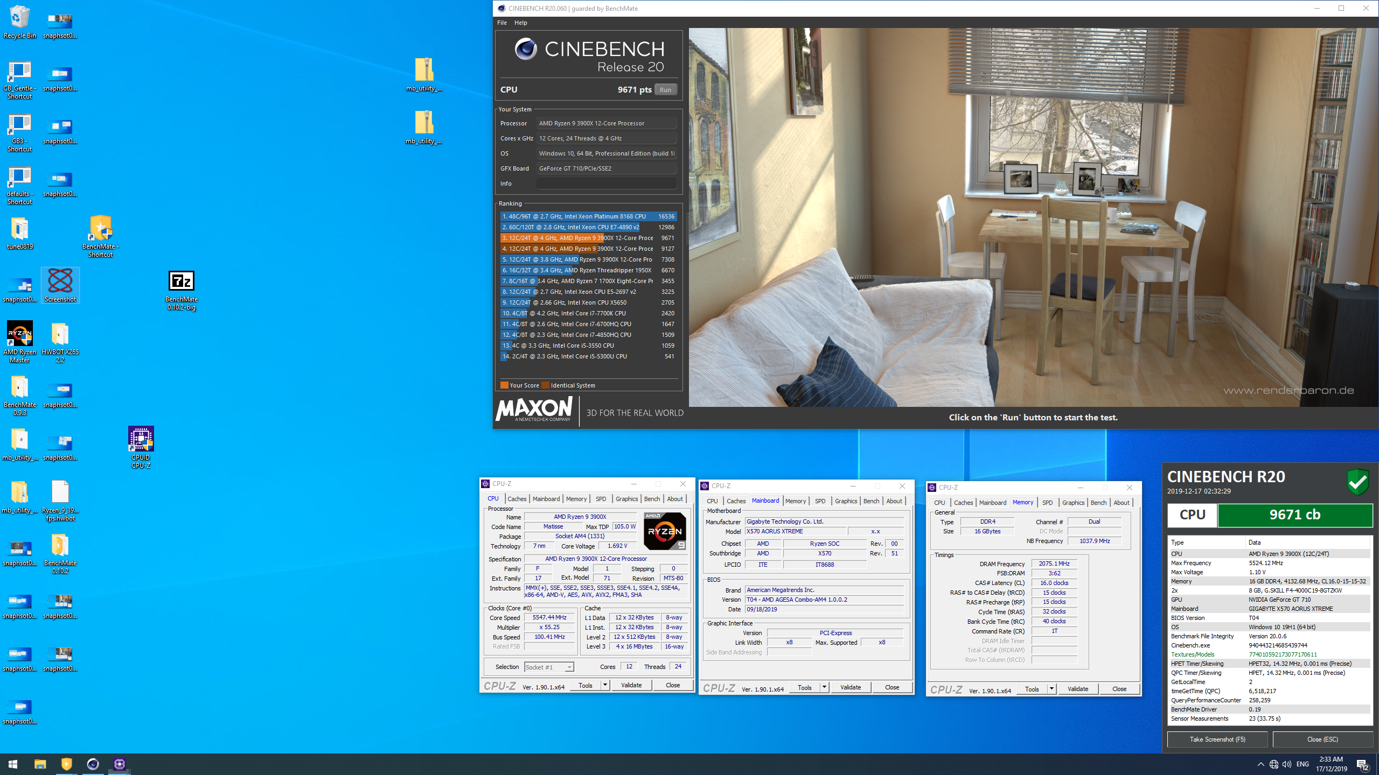
Task: Select ranking row Intel Xeon Platinum 8168
Action: [588, 216]
